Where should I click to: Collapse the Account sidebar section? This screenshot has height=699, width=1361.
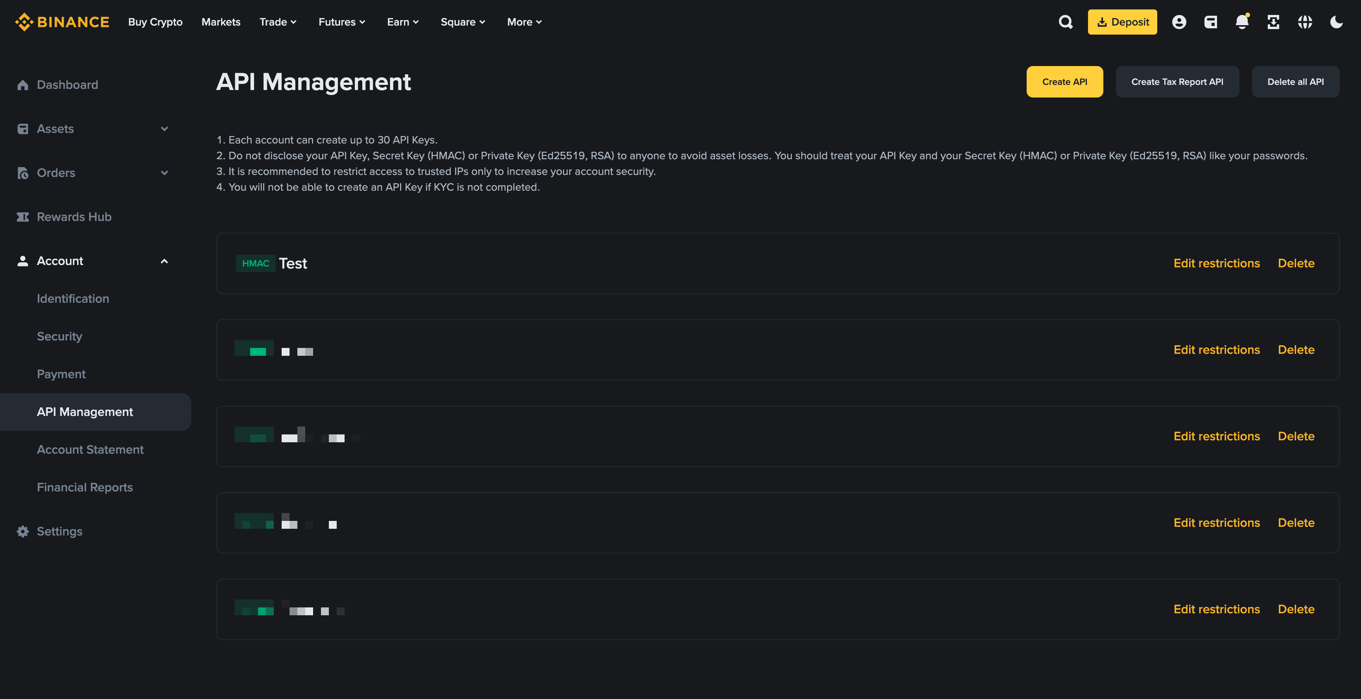(164, 261)
